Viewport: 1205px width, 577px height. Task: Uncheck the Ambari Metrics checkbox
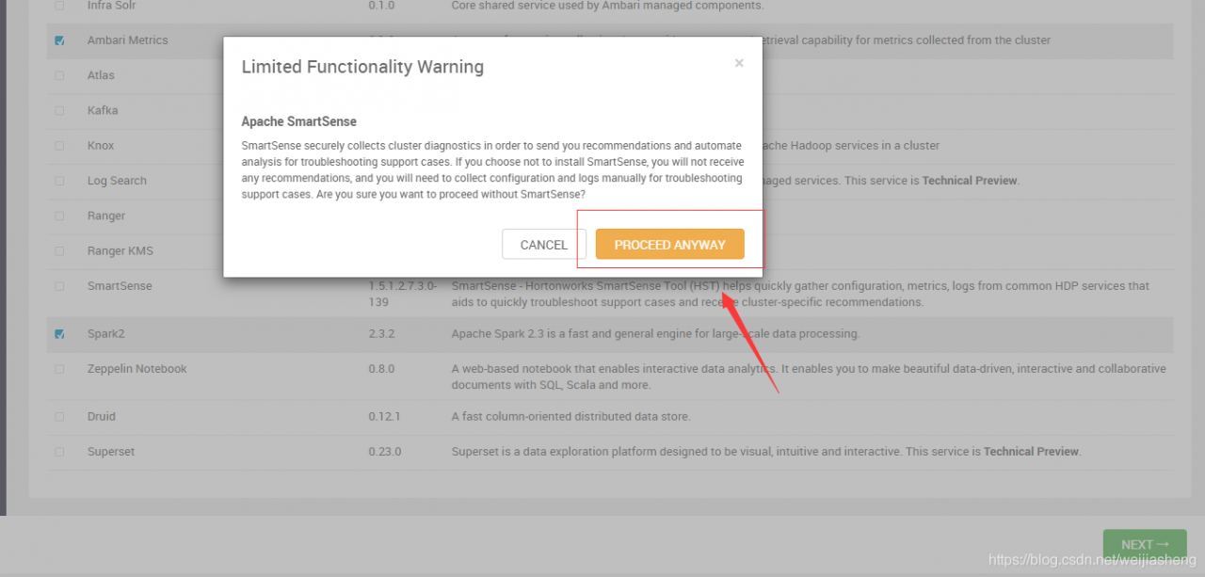(x=60, y=40)
